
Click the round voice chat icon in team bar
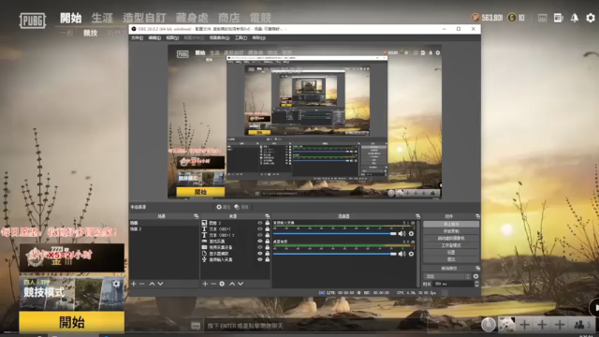click(489, 325)
